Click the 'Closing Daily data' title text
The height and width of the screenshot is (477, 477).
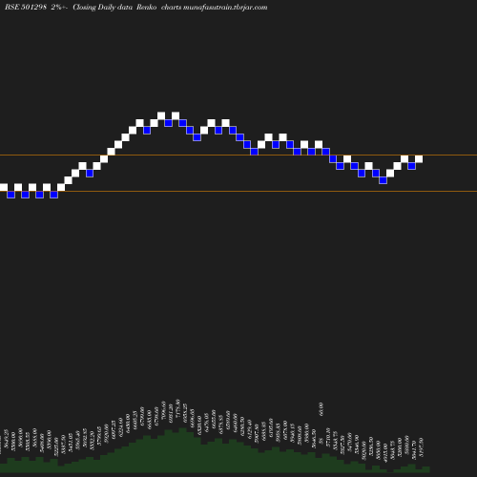click(x=102, y=8)
